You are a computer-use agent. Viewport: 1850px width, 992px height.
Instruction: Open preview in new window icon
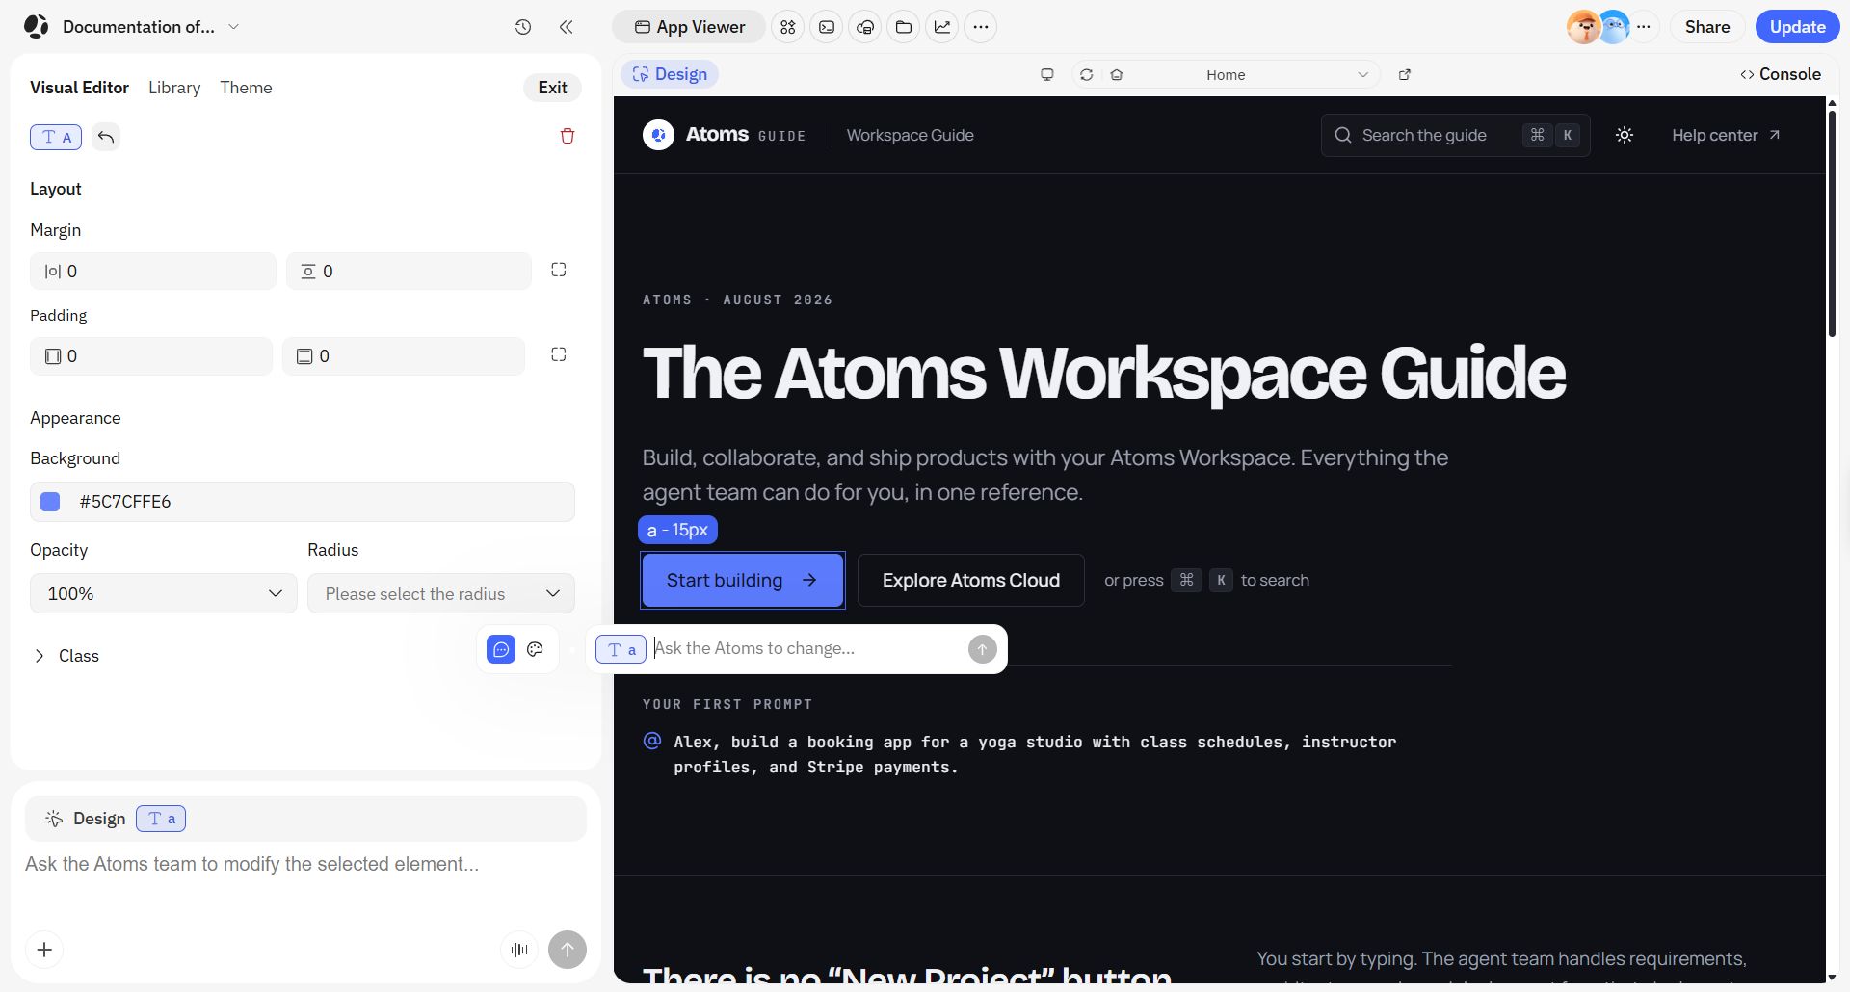[1405, 74]
